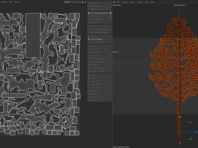Click the down-arrow icon at UV header end
Viewport: 198px width, 148px height.
[85, 2]
